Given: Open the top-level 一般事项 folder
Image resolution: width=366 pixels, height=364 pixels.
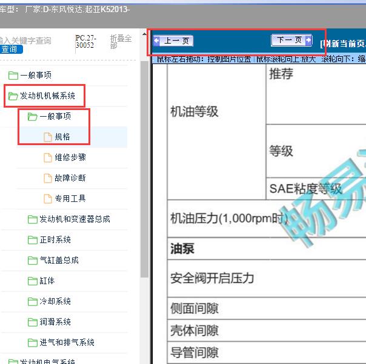Looking at the screenshot, I should tap(36, 75).
